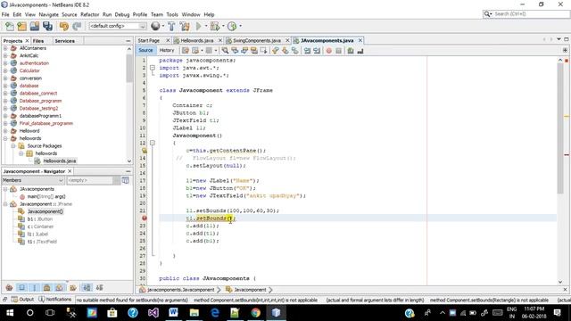Click the Notifications icon in status bar

[x=42, y=300]
